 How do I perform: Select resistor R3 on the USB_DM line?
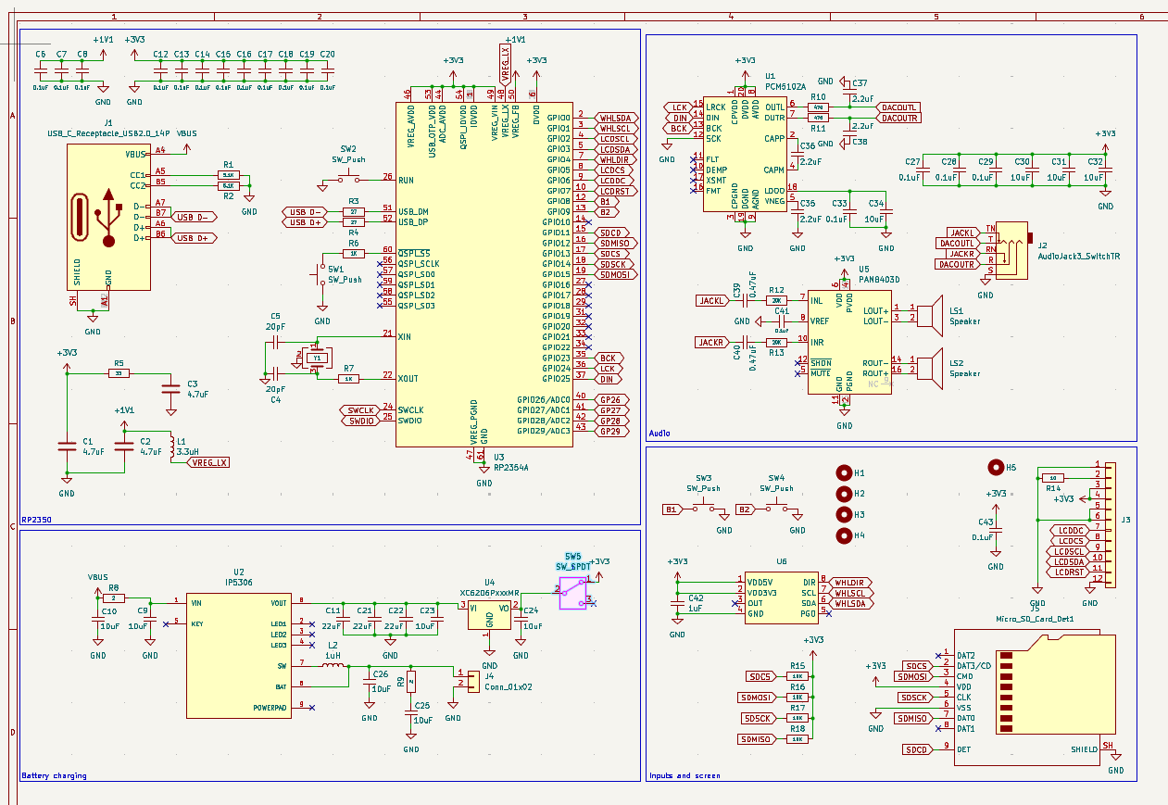(x=353, y=211)
